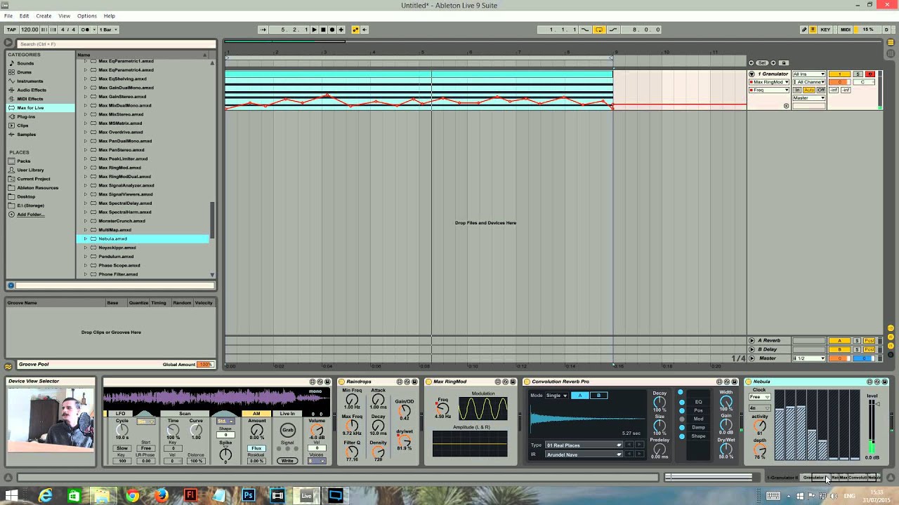The image size is (899, 505).
Task: Lock envelopes with the lock icon
Action: point(784,62)
